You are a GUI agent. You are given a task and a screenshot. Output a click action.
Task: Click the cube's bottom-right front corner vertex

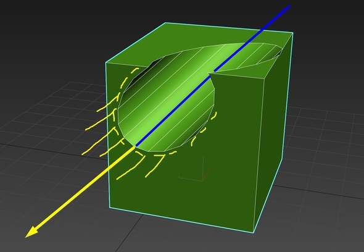pos(254,232)
